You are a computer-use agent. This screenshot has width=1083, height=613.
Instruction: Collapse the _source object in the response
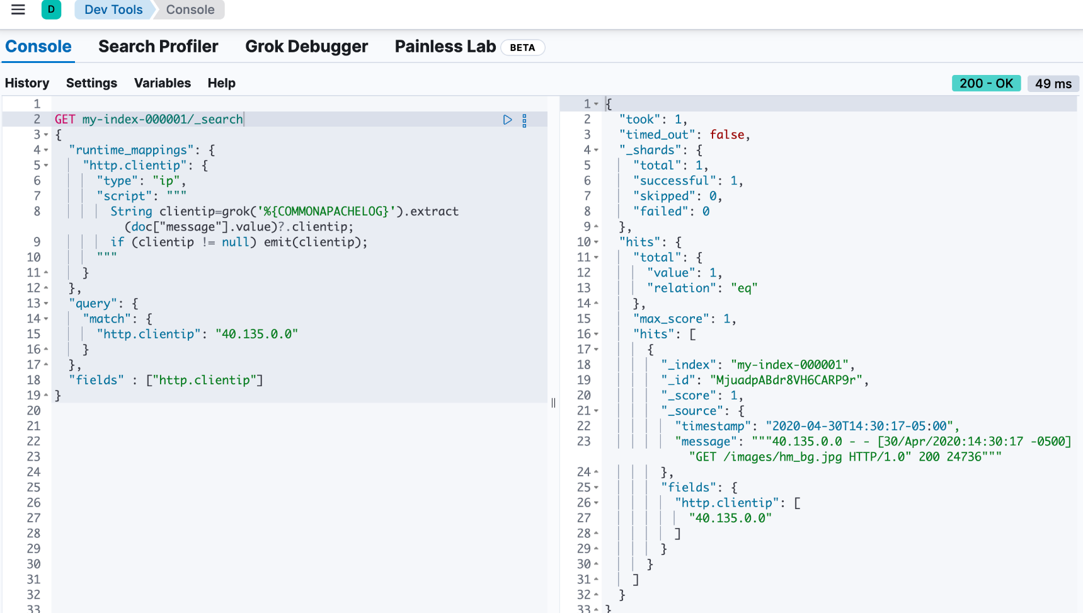click(596, 411)
